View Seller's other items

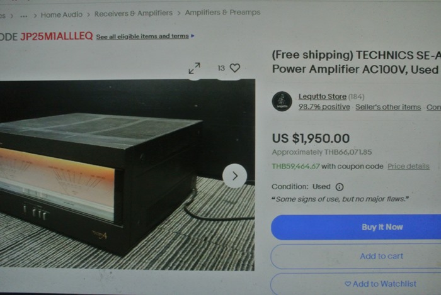(x=388, y=107)
